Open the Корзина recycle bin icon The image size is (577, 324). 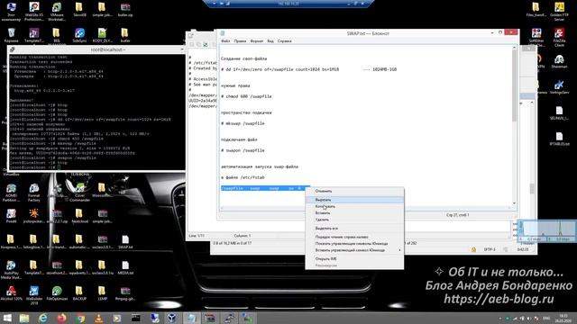click(x=11, y=35)
